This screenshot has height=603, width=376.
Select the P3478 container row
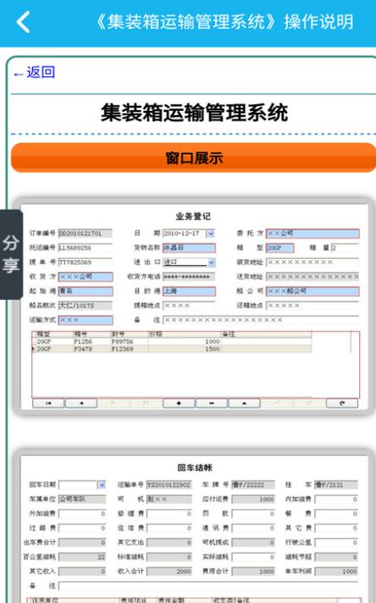tap(172, 349)
